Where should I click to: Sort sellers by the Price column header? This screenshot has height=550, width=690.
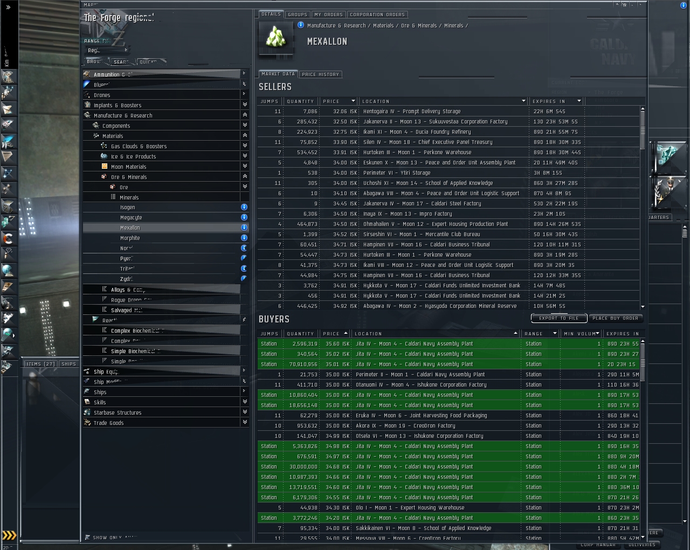click(x=339, y=101)
